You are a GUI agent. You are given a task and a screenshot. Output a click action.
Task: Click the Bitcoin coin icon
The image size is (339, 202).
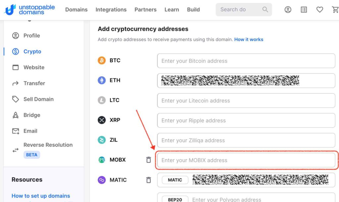coord(102,61)
